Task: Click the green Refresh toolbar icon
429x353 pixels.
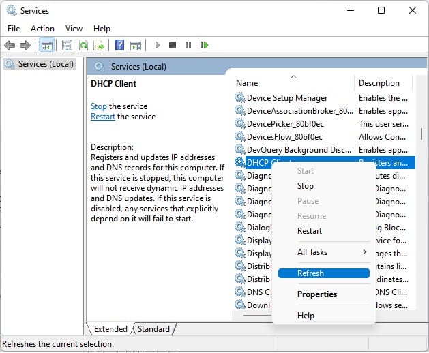Action: [x=83, y=45]
